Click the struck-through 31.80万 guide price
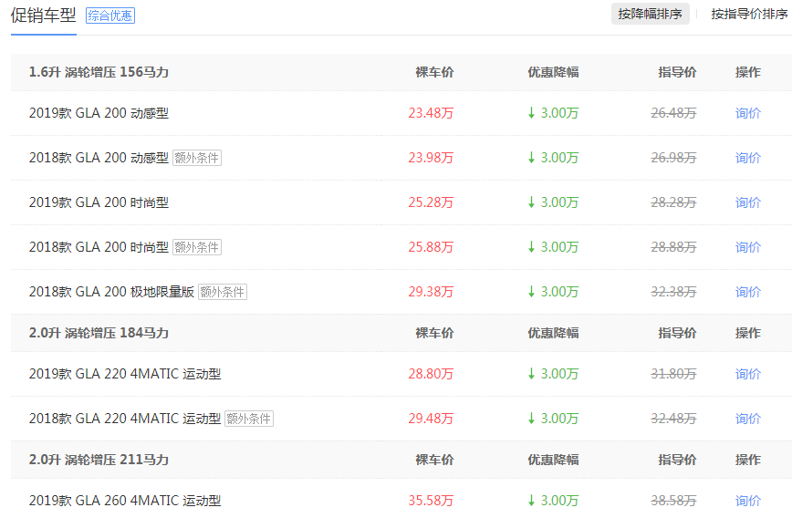The height and width of the screenshot is (518, 792). coord(673,374)
